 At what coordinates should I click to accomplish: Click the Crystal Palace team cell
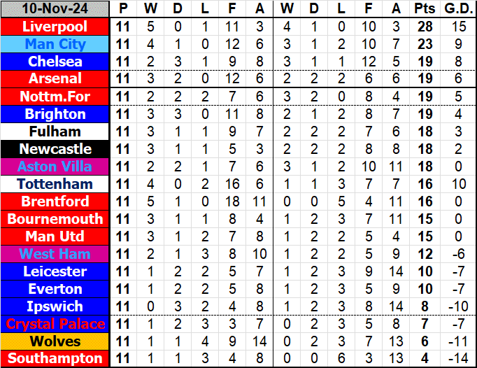55,324
